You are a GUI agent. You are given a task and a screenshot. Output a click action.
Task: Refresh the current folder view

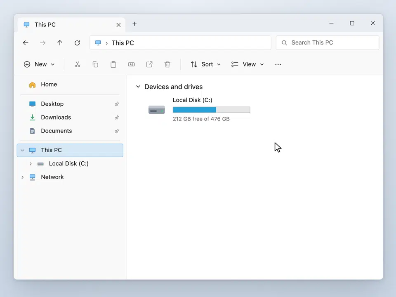[77, 42]
